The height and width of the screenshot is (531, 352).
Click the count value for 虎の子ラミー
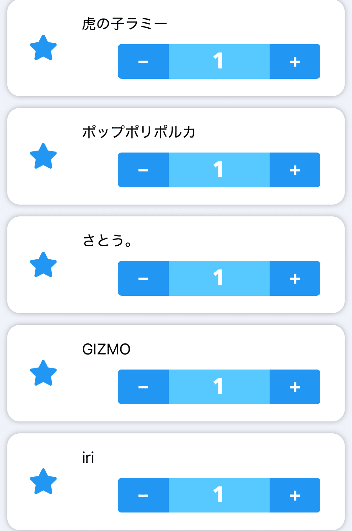tap(219, 61)
